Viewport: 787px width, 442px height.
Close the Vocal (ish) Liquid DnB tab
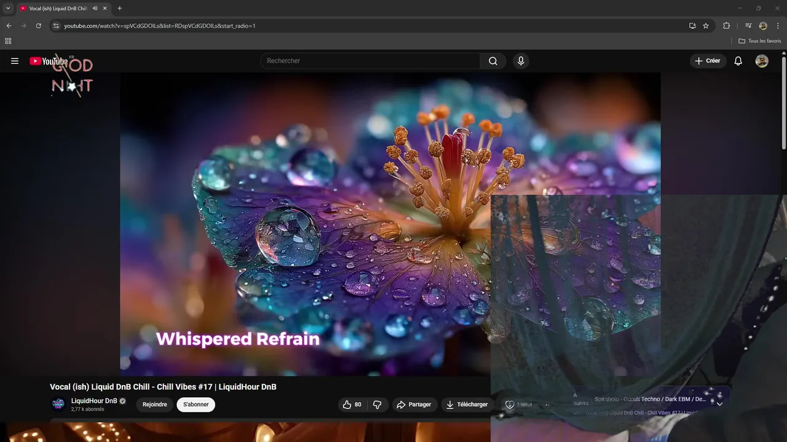point(105,9)
